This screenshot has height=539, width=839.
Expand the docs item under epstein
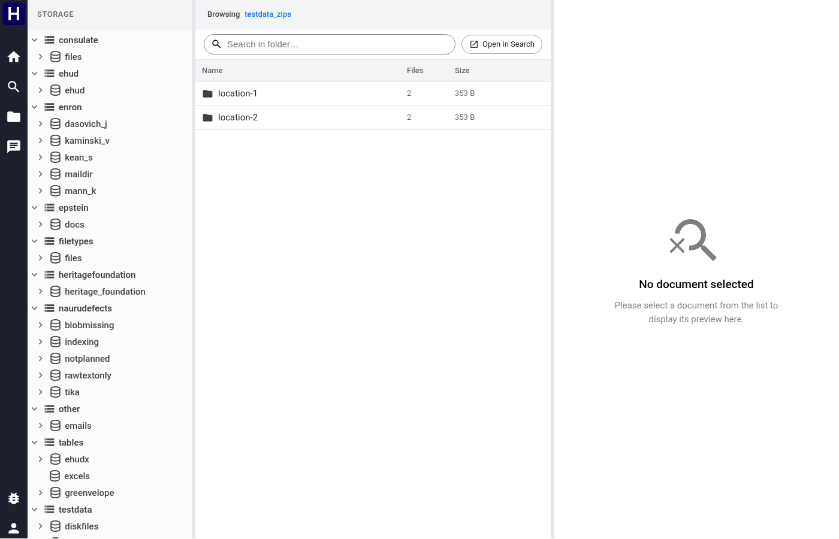click(40, 225)
